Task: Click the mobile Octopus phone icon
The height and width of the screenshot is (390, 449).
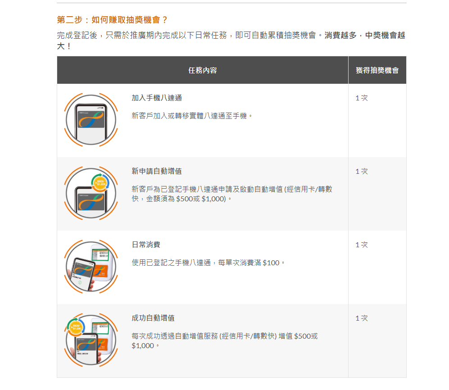Action: (91, 120)
